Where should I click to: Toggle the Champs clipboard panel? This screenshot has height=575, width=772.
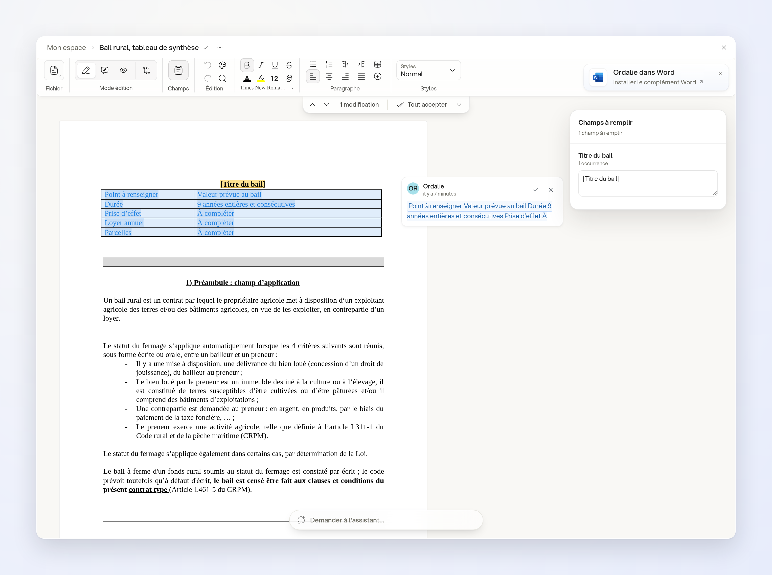tap(178, 70)
